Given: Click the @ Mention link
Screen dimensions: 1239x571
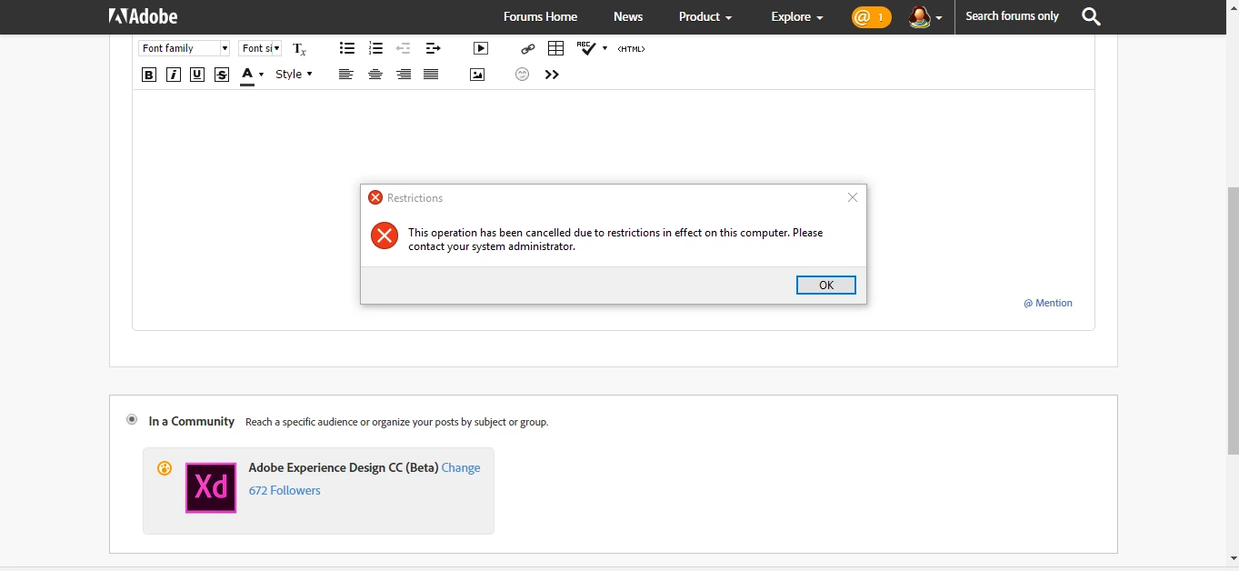Looking at the screenshot, I should (1048, 303).
